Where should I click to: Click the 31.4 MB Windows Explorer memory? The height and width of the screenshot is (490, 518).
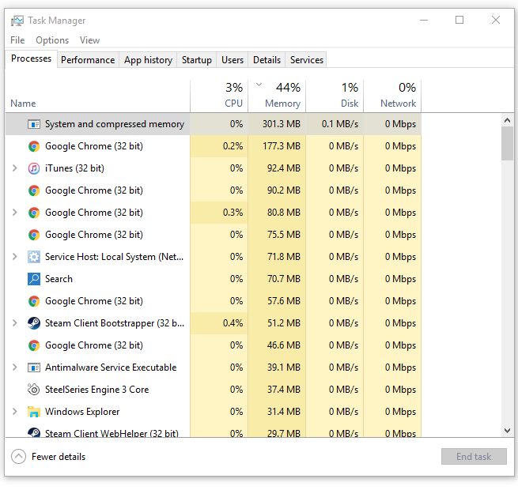pyautogui.click(x=284, y=412)
